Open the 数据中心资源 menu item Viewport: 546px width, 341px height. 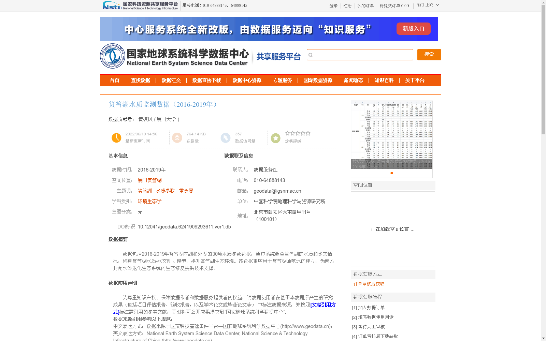(x=247, y=80)
